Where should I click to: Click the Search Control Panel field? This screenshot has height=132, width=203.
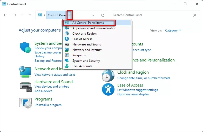click(x=152, y=15)
